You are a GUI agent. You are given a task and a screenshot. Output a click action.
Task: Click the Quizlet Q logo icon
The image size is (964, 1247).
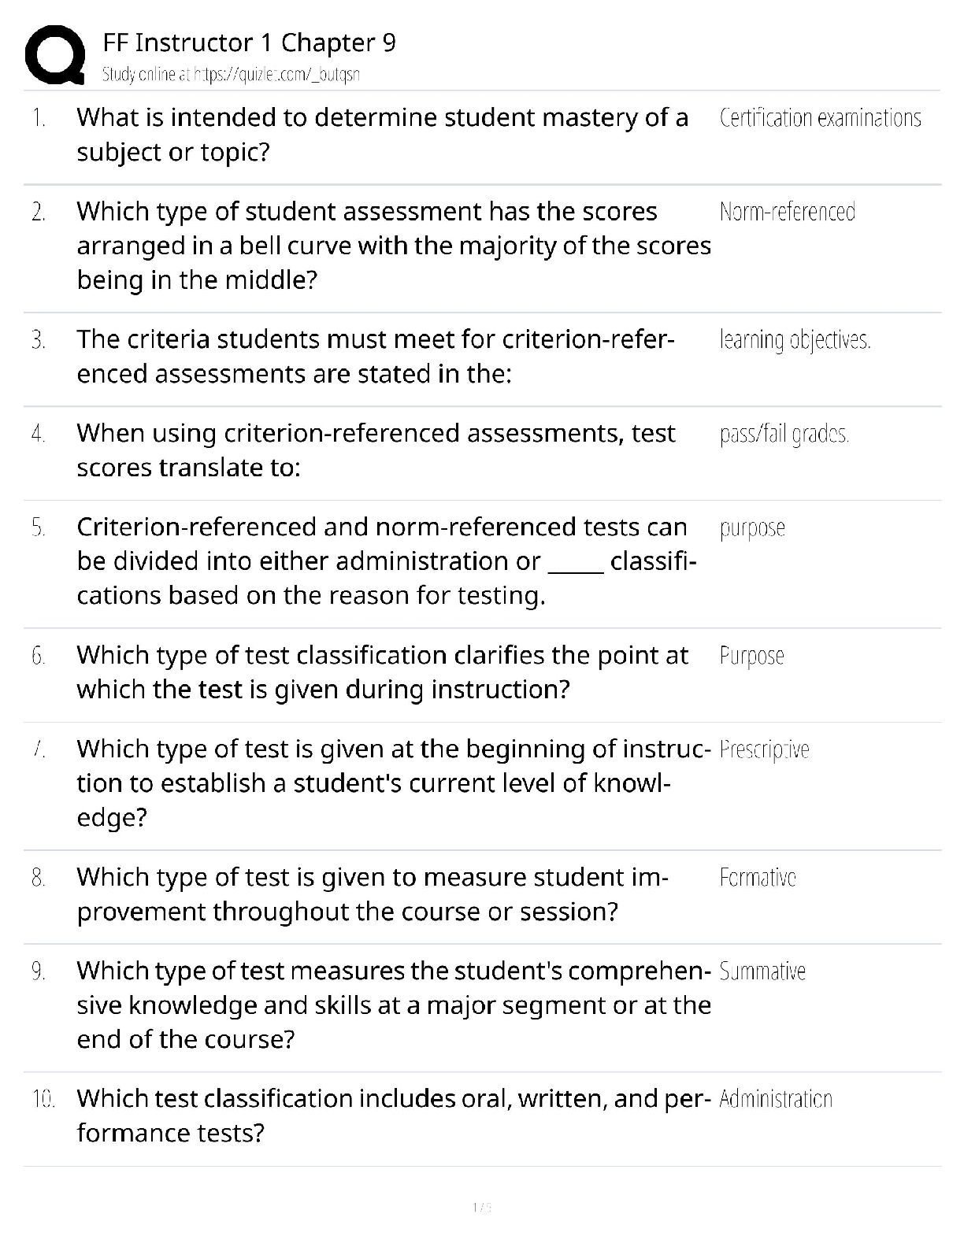pos(55,54)
